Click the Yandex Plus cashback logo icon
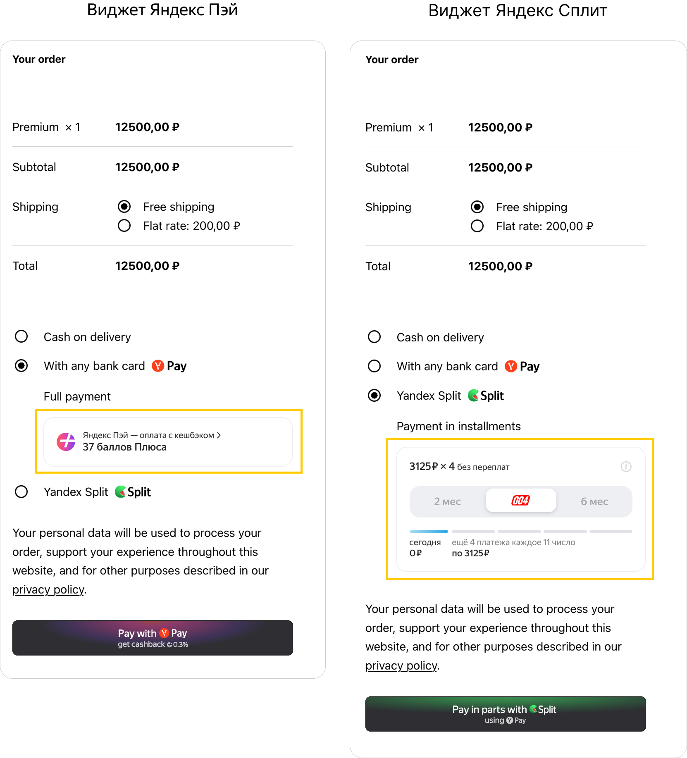 click(x=66, y=442)
